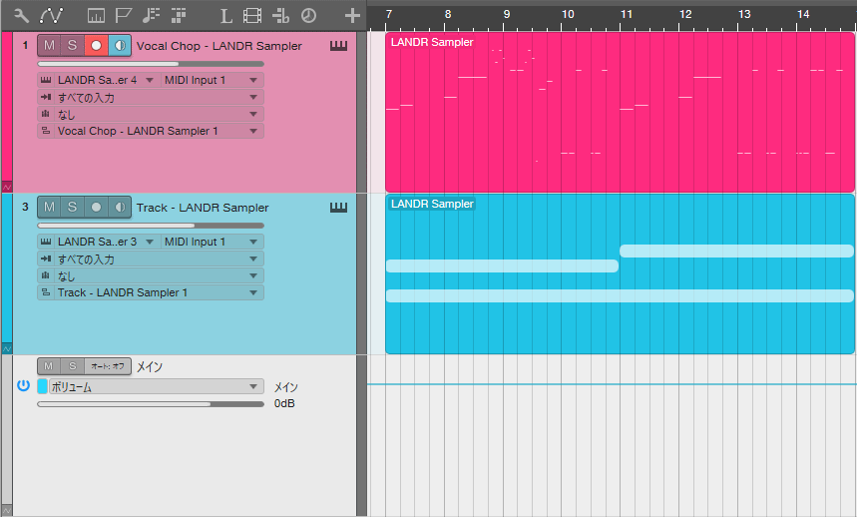
Task: Click the Vocal Chop track volume slider
Action: pyautogui.click(x=151, y=64)
